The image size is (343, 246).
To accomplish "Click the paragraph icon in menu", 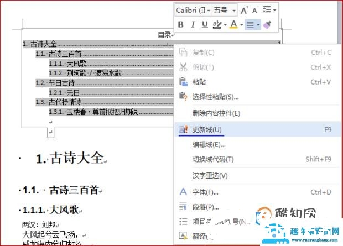I will coord(183,206).
